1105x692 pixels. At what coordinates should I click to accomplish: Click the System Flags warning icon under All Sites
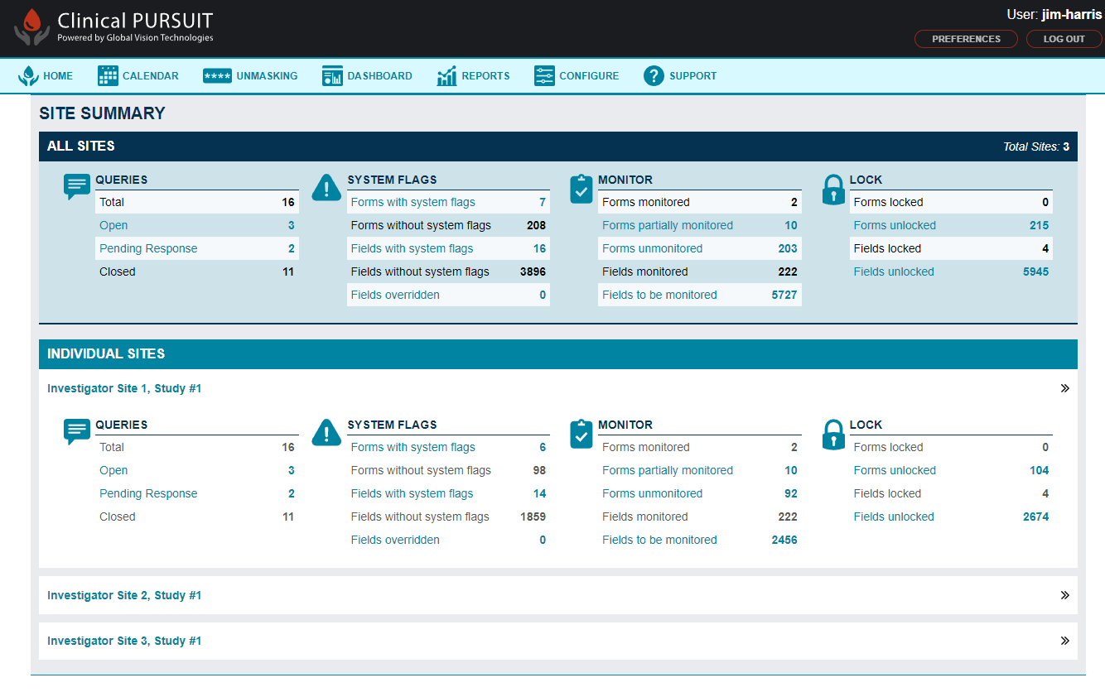tap(326, 189)
